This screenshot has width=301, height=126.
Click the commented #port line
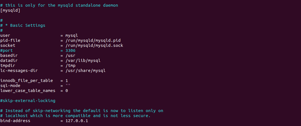click(38, 50)
